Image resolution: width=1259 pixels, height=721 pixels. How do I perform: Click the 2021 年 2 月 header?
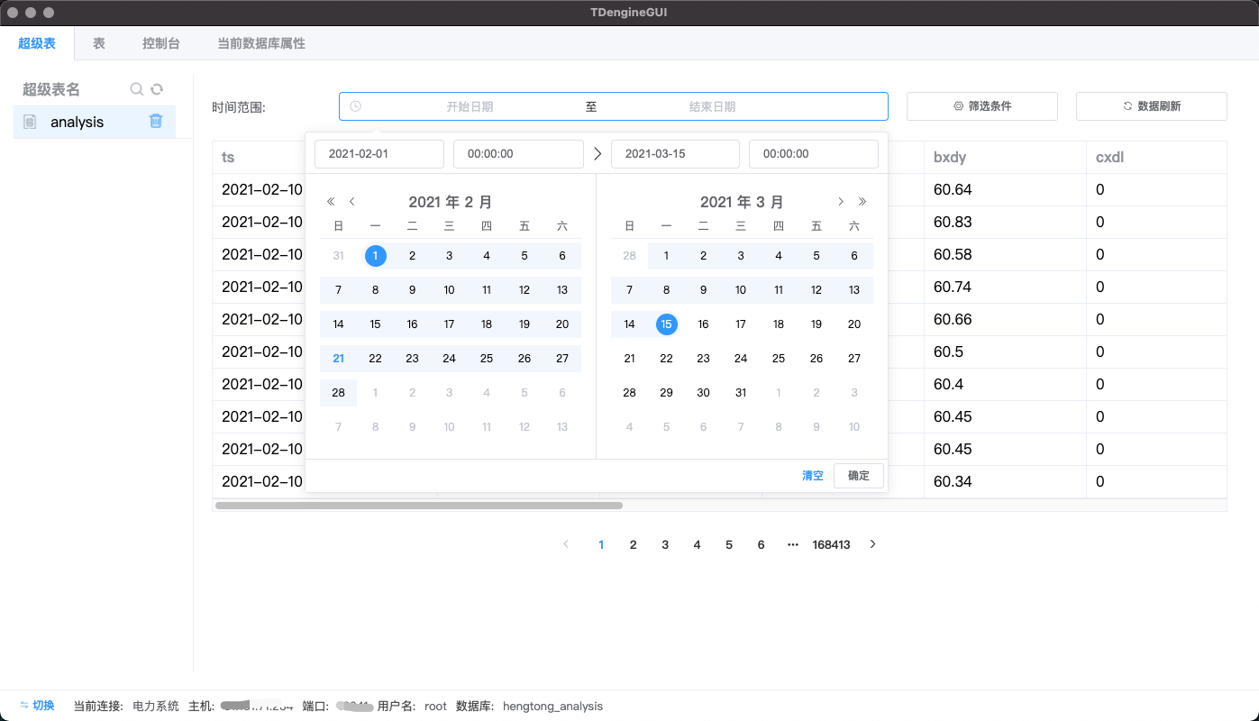[x=451, y=202]
